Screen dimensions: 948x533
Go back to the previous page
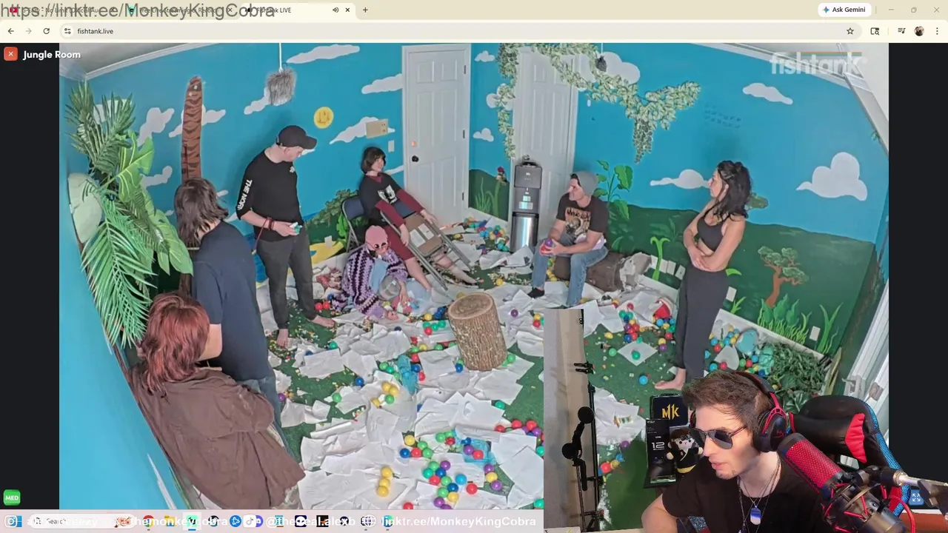[x=10, y=31]
